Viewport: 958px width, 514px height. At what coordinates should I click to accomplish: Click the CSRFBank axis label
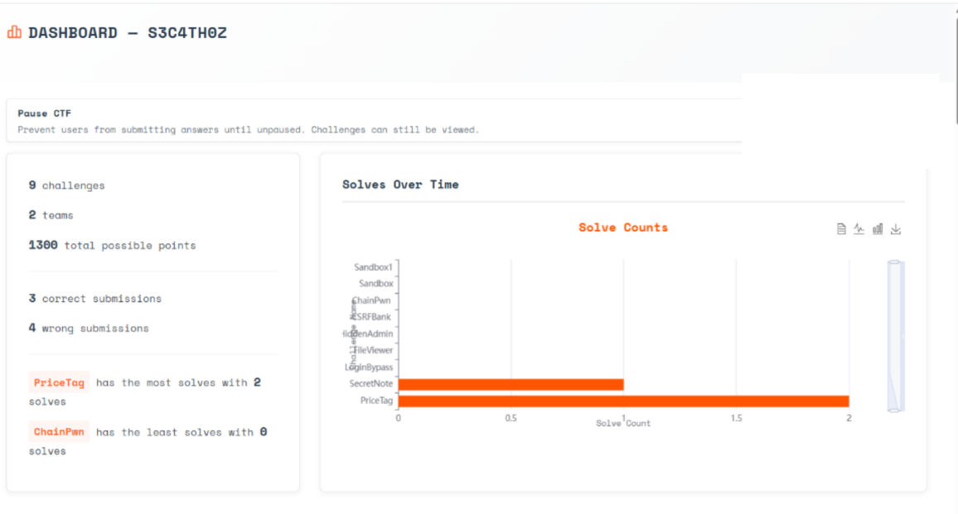tap(371, 317)
